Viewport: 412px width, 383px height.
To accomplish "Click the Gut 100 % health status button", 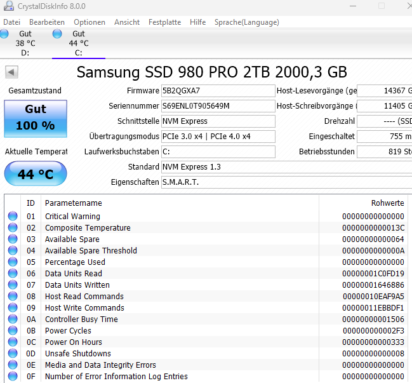I will [x=36, y=119].
